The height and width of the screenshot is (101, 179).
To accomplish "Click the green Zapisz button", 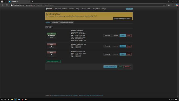I will click(x=120, y=67).
